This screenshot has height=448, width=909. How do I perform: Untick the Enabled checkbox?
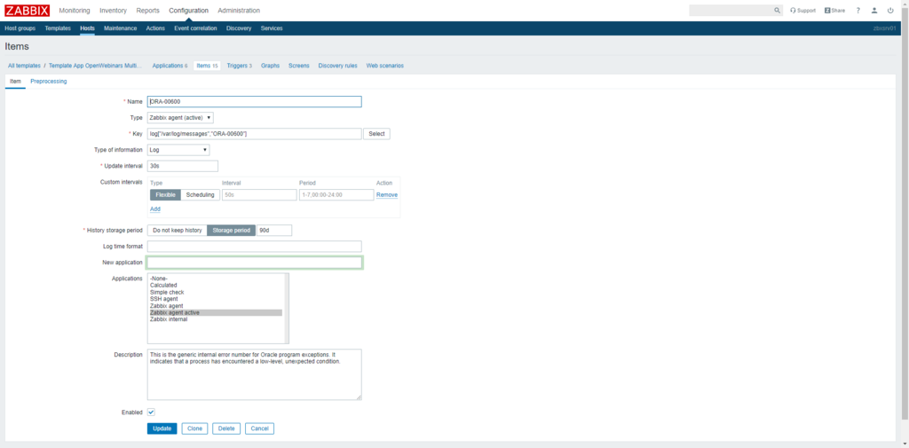pos(151,413)
